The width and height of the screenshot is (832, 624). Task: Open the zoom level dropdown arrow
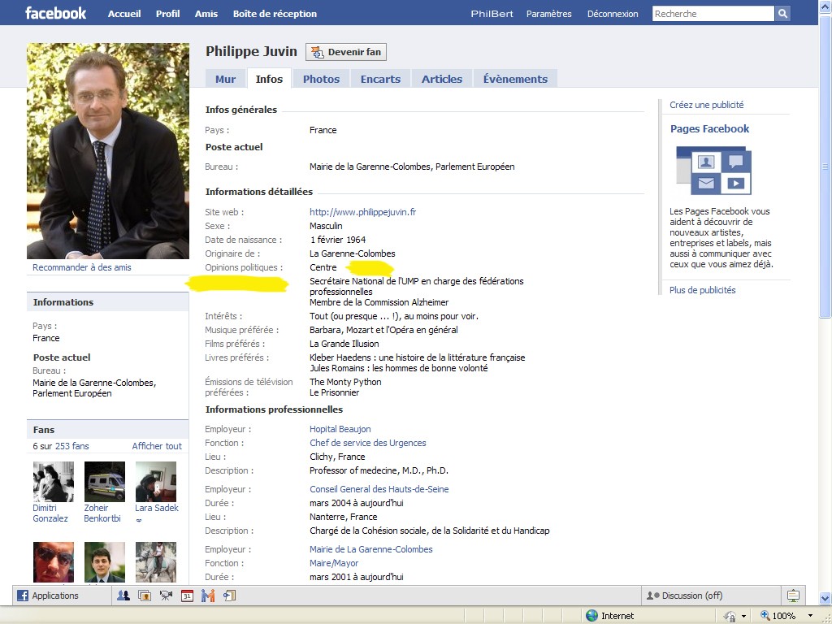pos(810,616)
